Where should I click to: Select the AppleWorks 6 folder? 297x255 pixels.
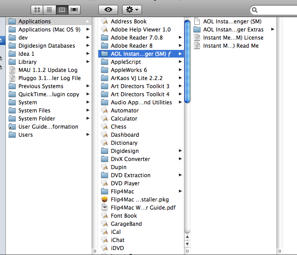tap(141, 70)
